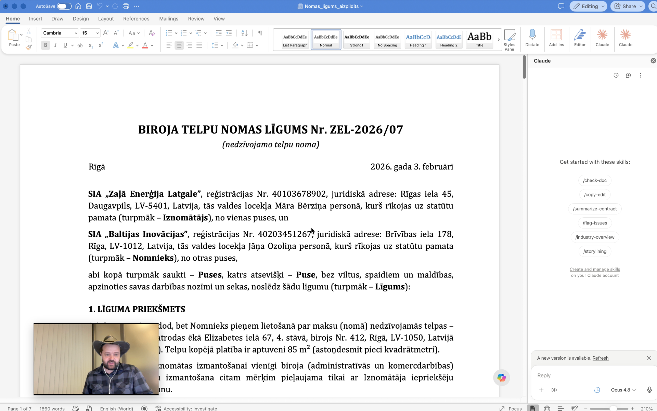Open the Comments pane icon

561,6
